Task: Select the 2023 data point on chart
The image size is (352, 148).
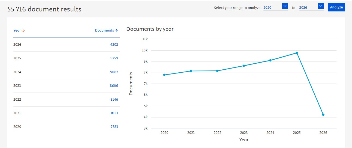Action: click(x=244, y=66)
